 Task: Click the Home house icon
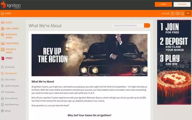(2, 13)
